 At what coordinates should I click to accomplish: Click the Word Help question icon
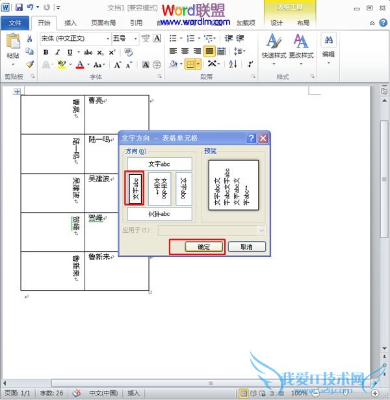click(x=383, y=23)
